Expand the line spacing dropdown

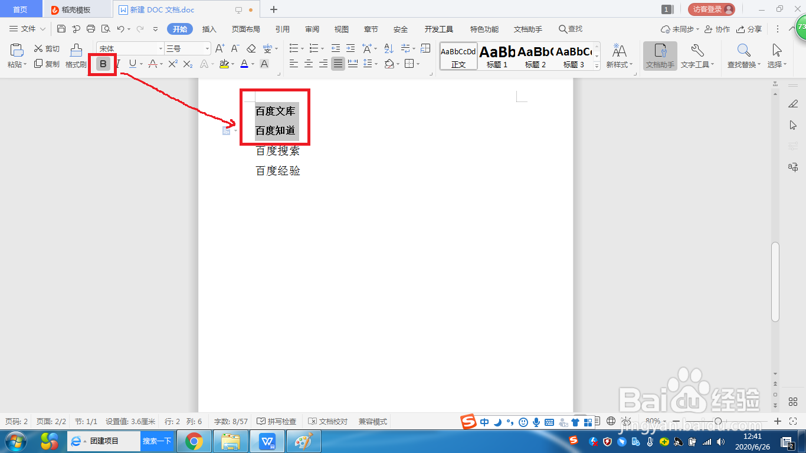[376, 64]
